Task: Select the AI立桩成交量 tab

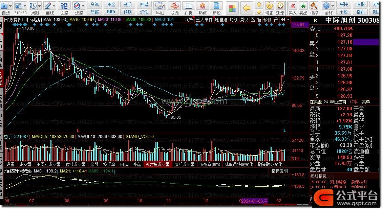Action: click(x=157, y=165)
